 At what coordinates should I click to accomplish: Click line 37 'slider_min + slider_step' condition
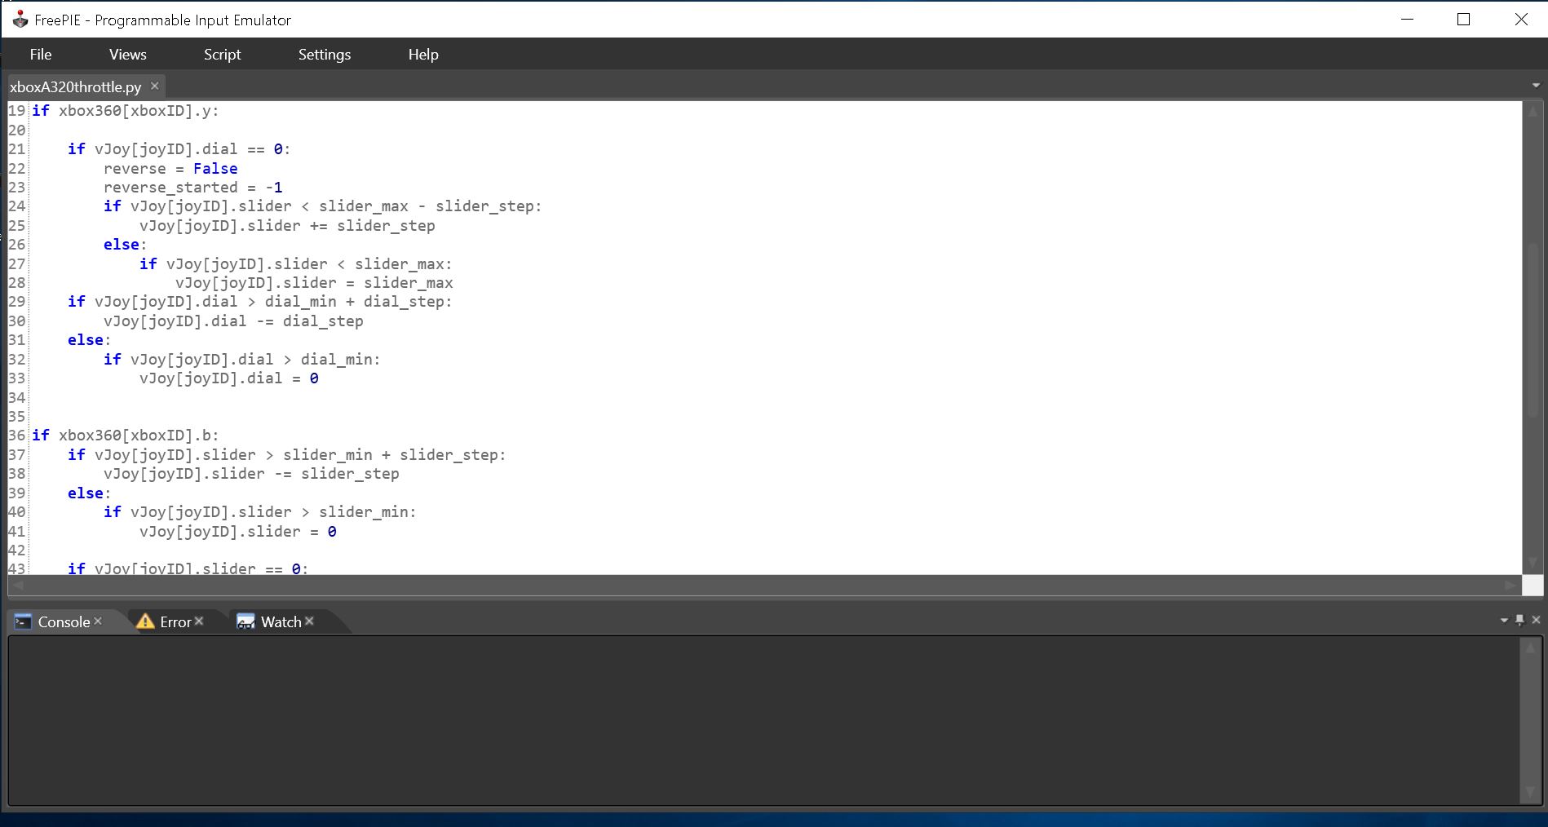(x=390, y=455)
